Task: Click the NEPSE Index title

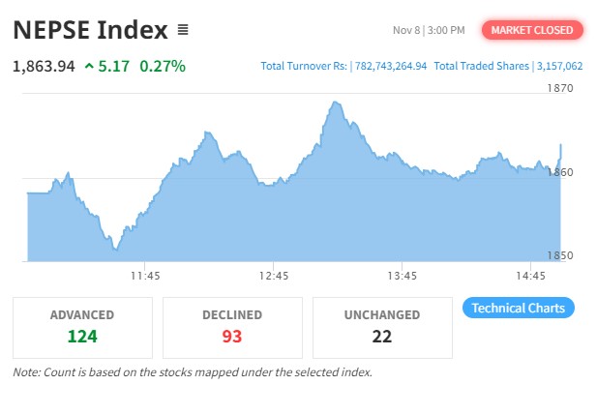Action: [x=90, y=30]
